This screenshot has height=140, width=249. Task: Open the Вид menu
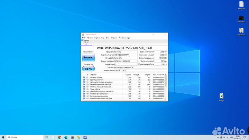(x=103, y=38)
